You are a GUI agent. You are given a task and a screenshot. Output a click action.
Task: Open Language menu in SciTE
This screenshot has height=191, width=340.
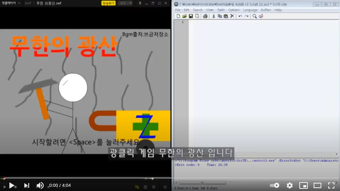coord(250,10)
